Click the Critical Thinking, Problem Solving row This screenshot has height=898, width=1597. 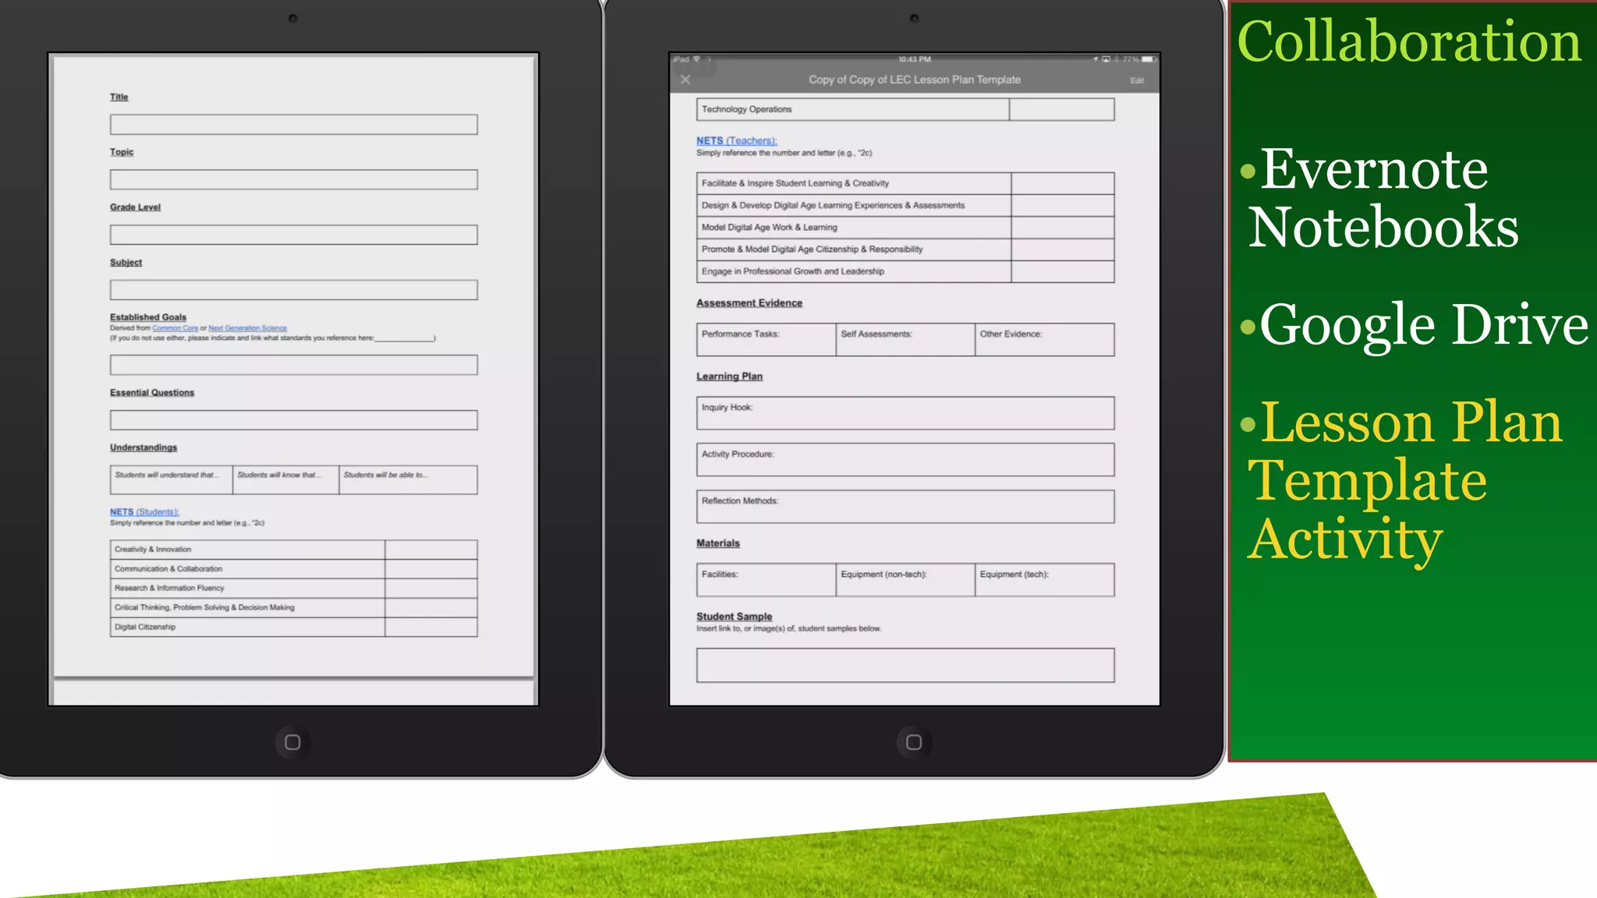pyautogui.click(x=294, y=608)
